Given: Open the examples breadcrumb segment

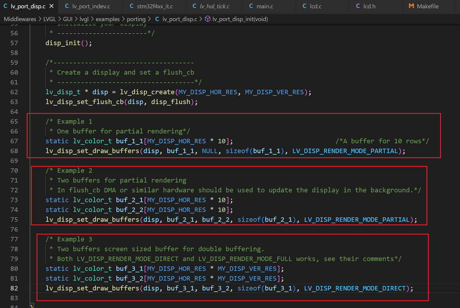Looking at the screenshot, I should tap(108, 19).
